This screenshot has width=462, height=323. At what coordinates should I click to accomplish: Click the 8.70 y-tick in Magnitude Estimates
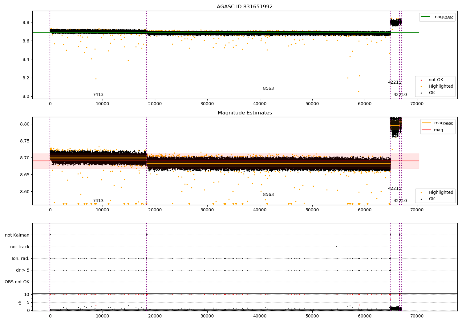pyautogui.click(x=25, y=158)
